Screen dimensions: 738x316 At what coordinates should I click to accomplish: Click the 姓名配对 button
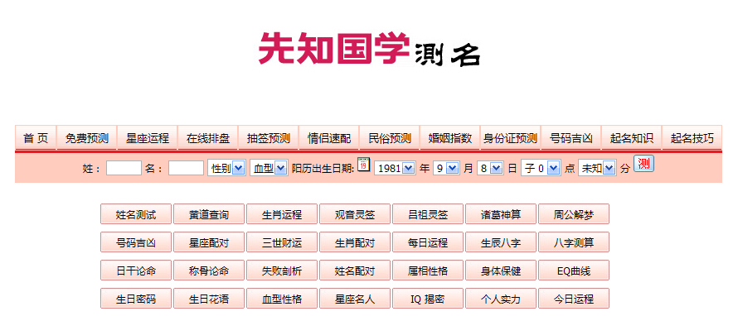[x=355, y=271]
